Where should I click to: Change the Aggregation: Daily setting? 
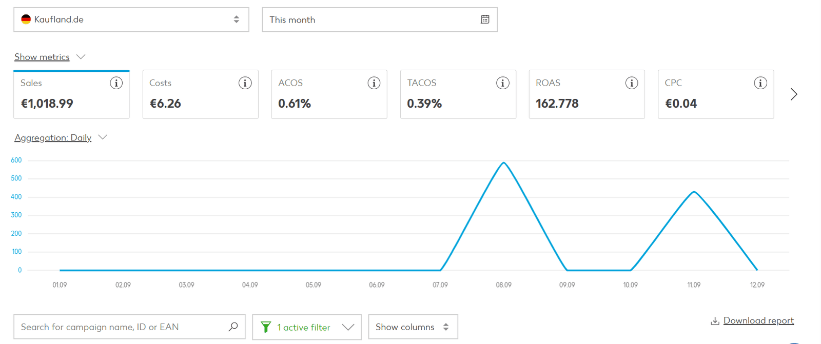click(x=53, y=137)
